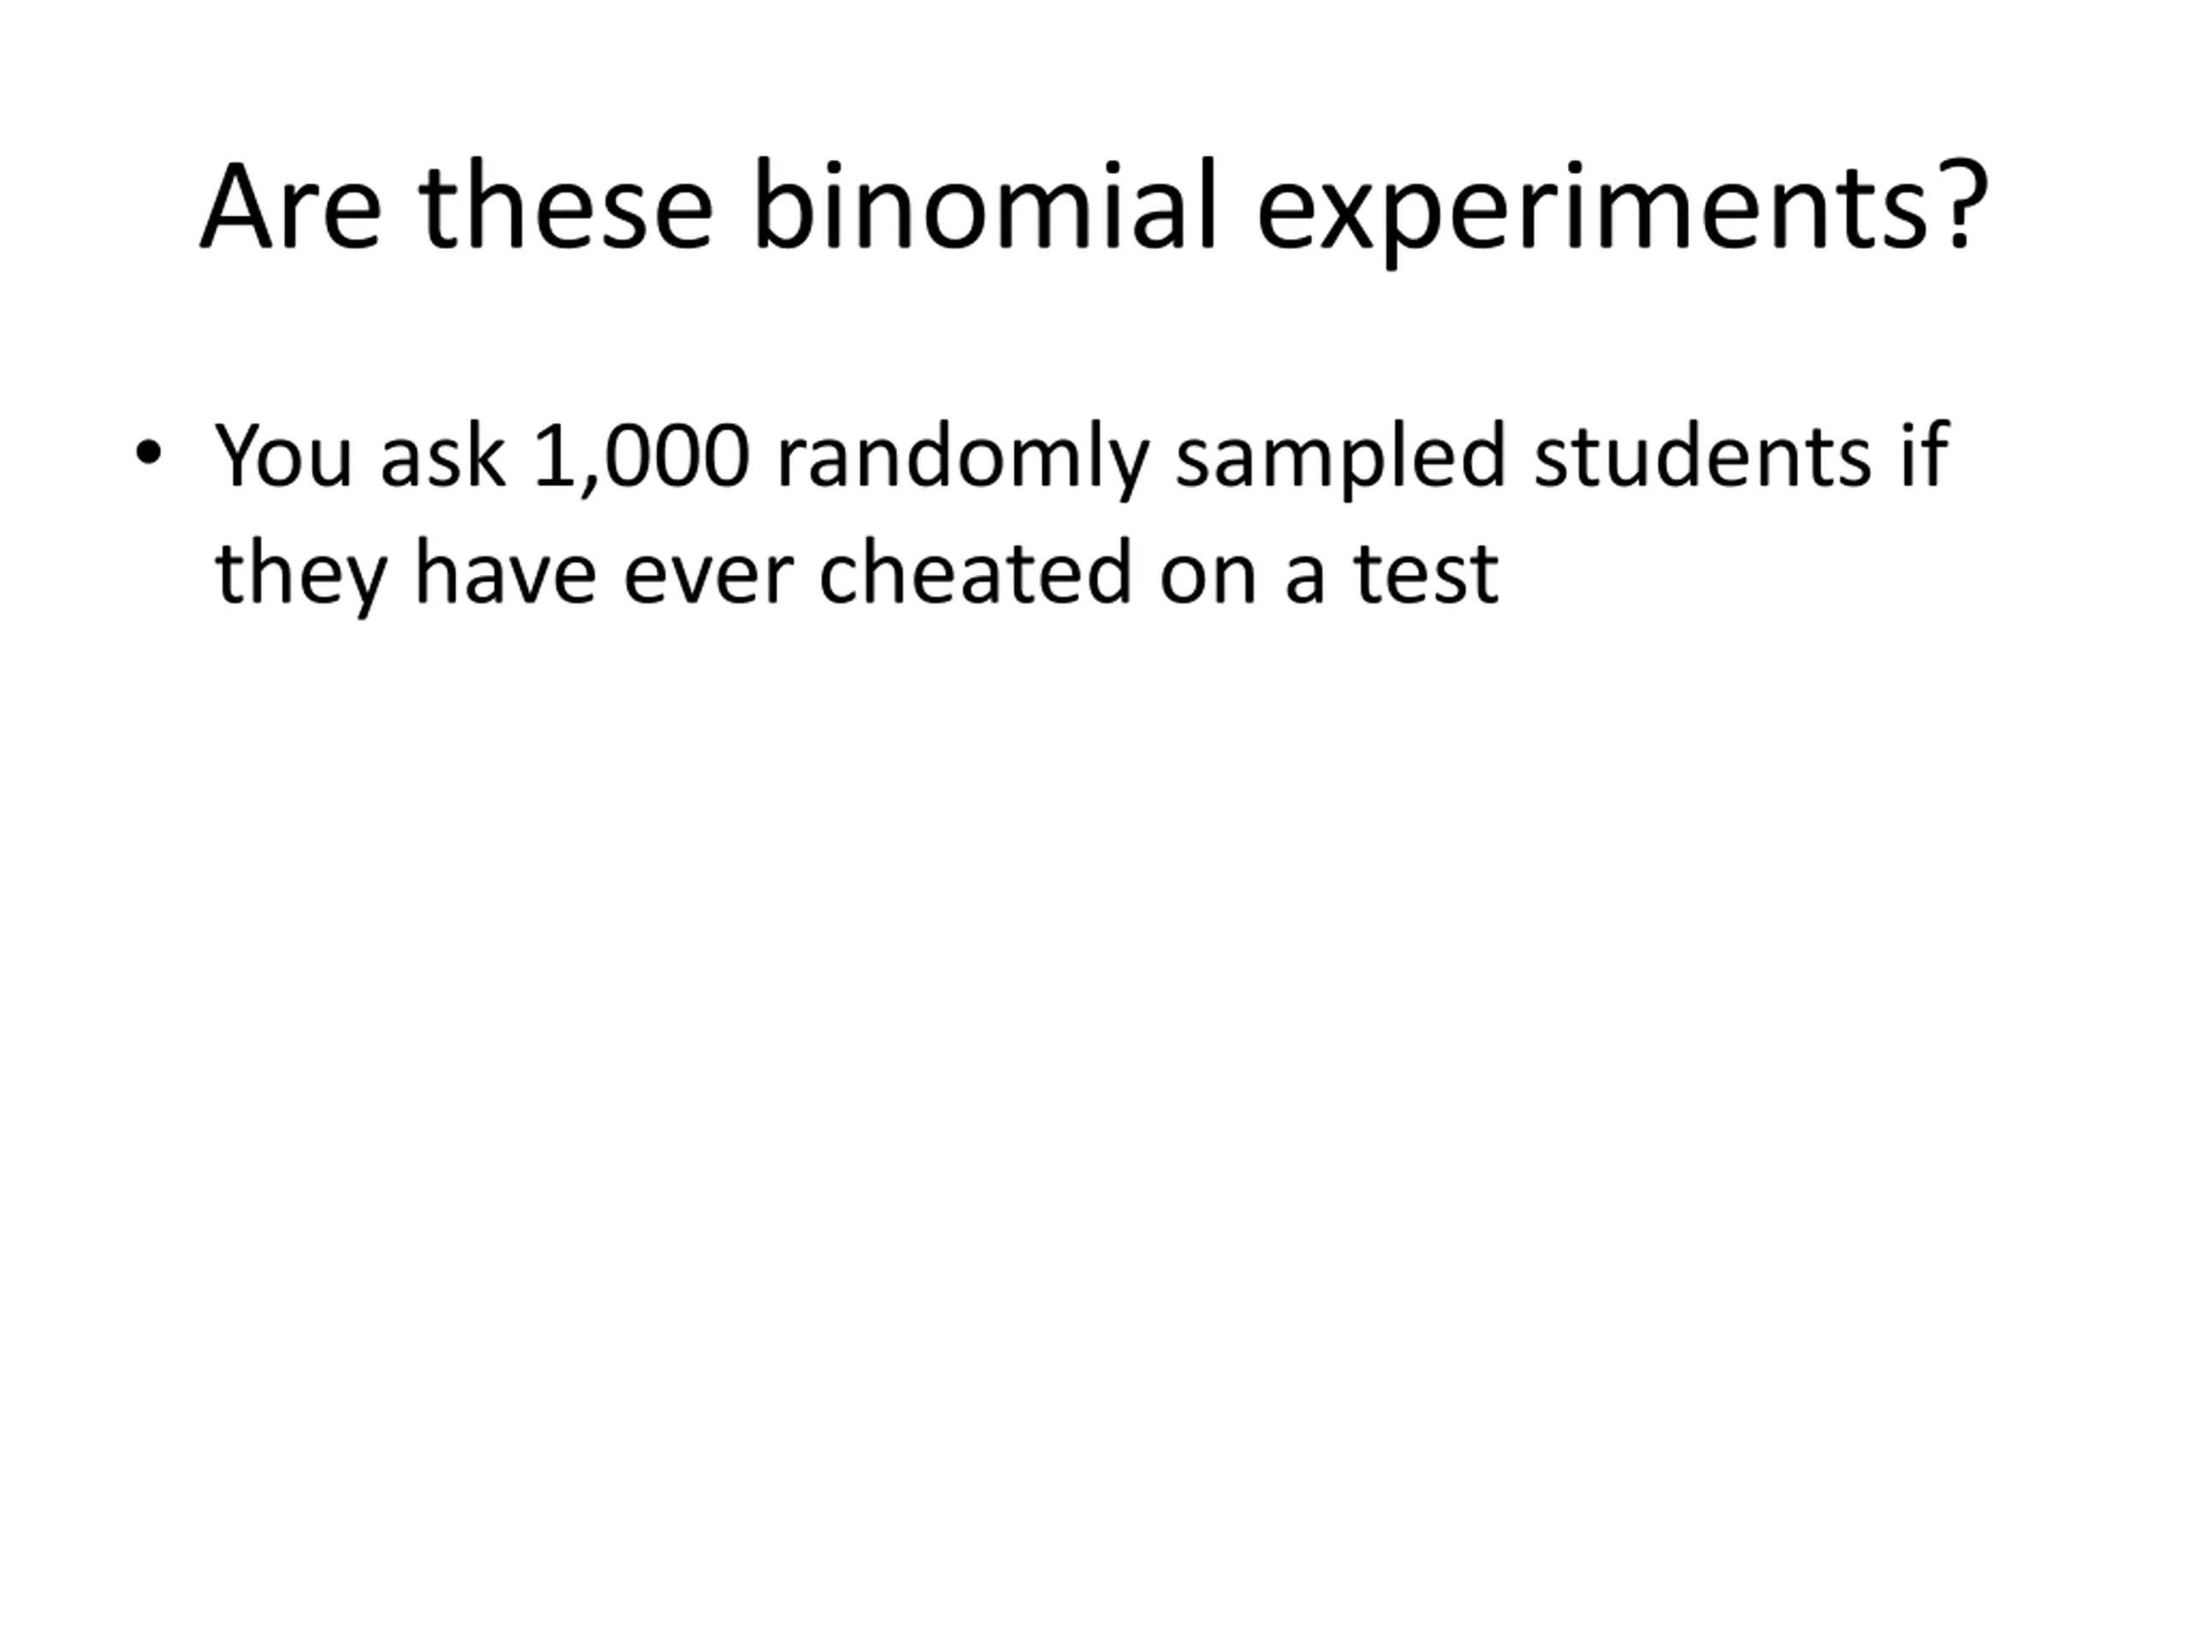Click the word "binomial" in the title
This screenshot has width=2191, height=1643.
984,208
